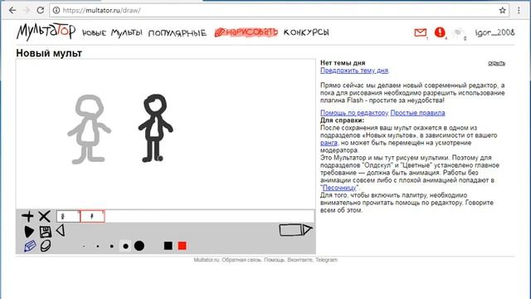
Task: Open the red exclamation notifications icon
Action: coord(440,32)
